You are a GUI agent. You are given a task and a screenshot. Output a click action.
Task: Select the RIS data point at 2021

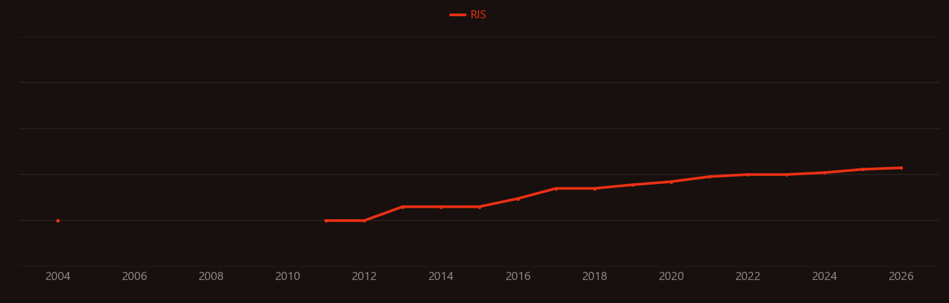point(710,177)
